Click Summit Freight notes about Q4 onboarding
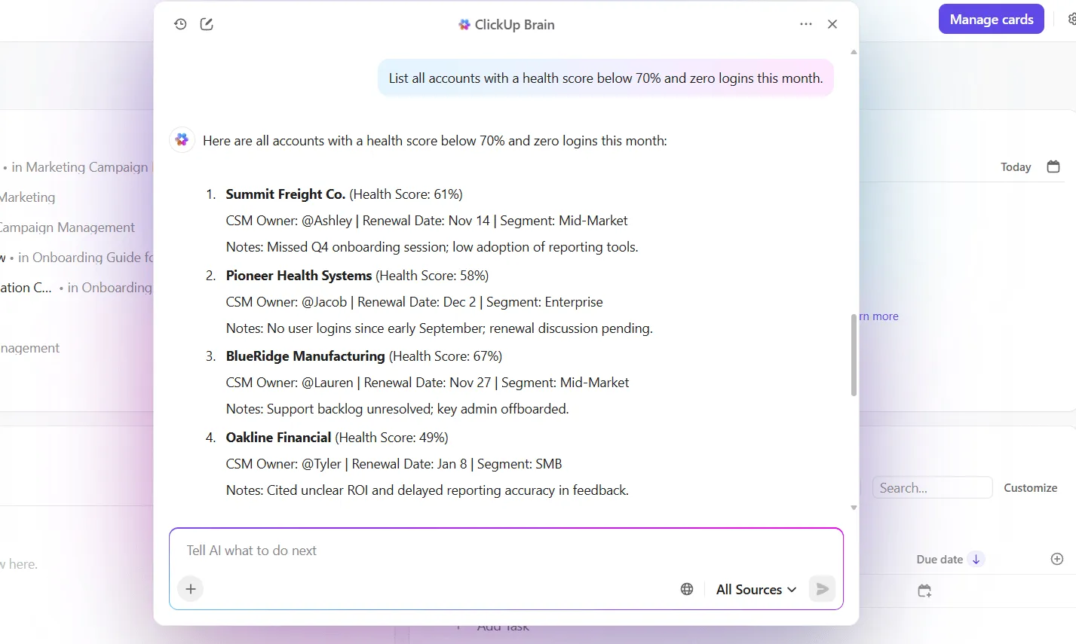1076x644 pixels. tap(432, 247)
